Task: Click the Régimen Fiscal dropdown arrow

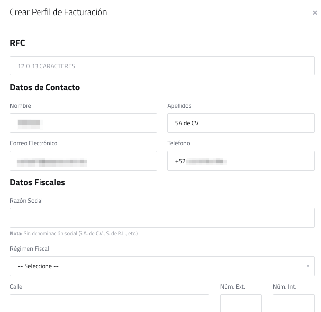Action: click(x=308, y=267)
